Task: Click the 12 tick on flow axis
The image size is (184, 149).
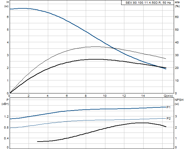Action: pos(124,96)
